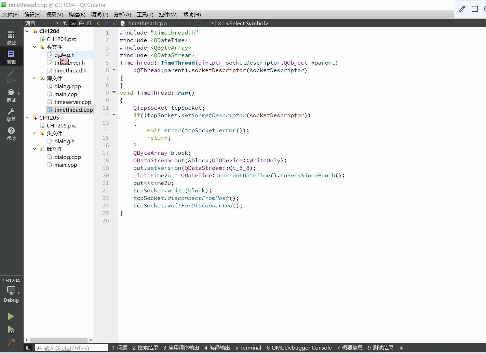
Task: Open the <Select Symbol> dropdown
Action: [x=247, y=23]
